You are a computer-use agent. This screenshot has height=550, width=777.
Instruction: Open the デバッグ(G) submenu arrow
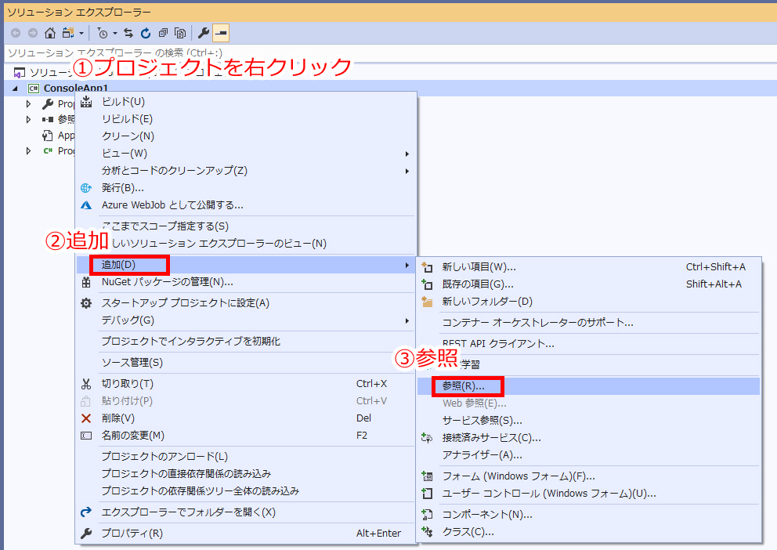[x=407, y=320]
